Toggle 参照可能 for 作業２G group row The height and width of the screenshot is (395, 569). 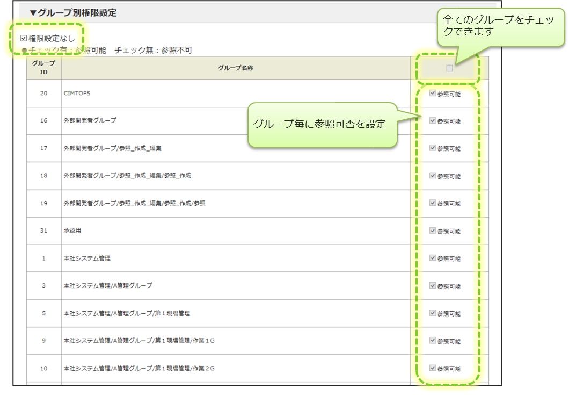point(433,368)
